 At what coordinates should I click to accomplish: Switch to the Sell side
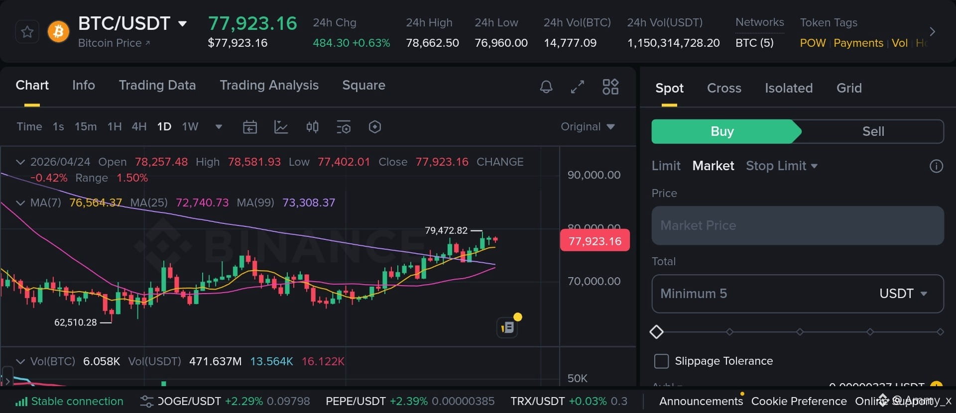(x=873, y=131)
